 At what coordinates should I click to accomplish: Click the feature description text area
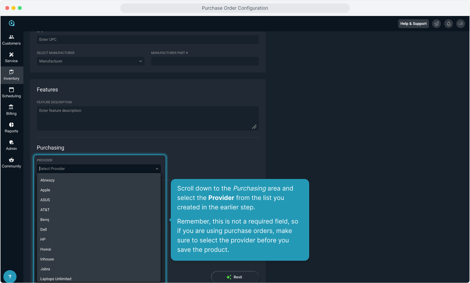(148, 118)
